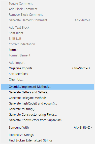
Task: Select Generate Element Comment entry
Action: click(47, 20)
